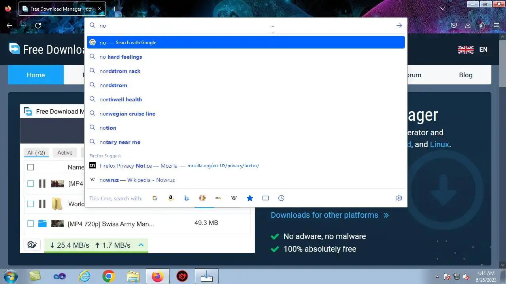Search bookmarks using the star icon
The width and height of the screenshot is (506, 284).
tap(250, 198)
